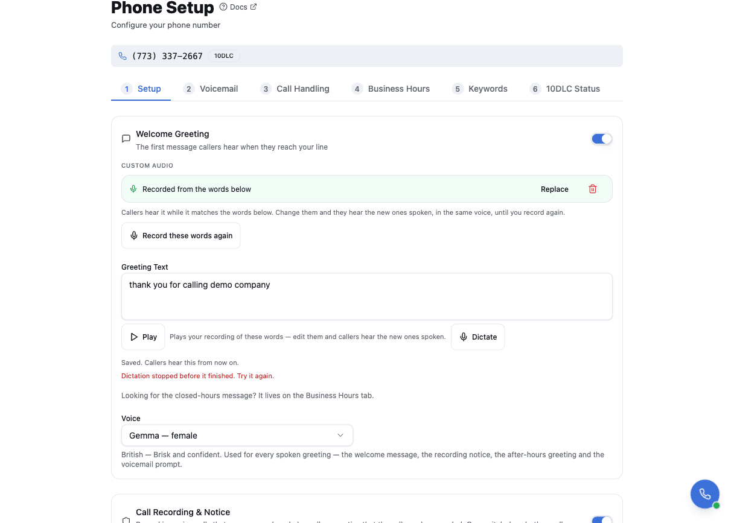Click the help circle icon beside Docs
The image size is (734, 523).
pyautogui.click(x=223, y=7)
